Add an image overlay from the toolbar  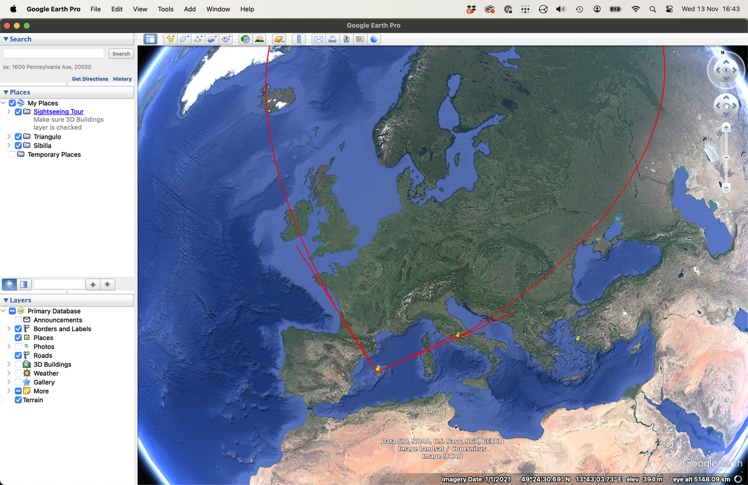(x=212, y=39)
